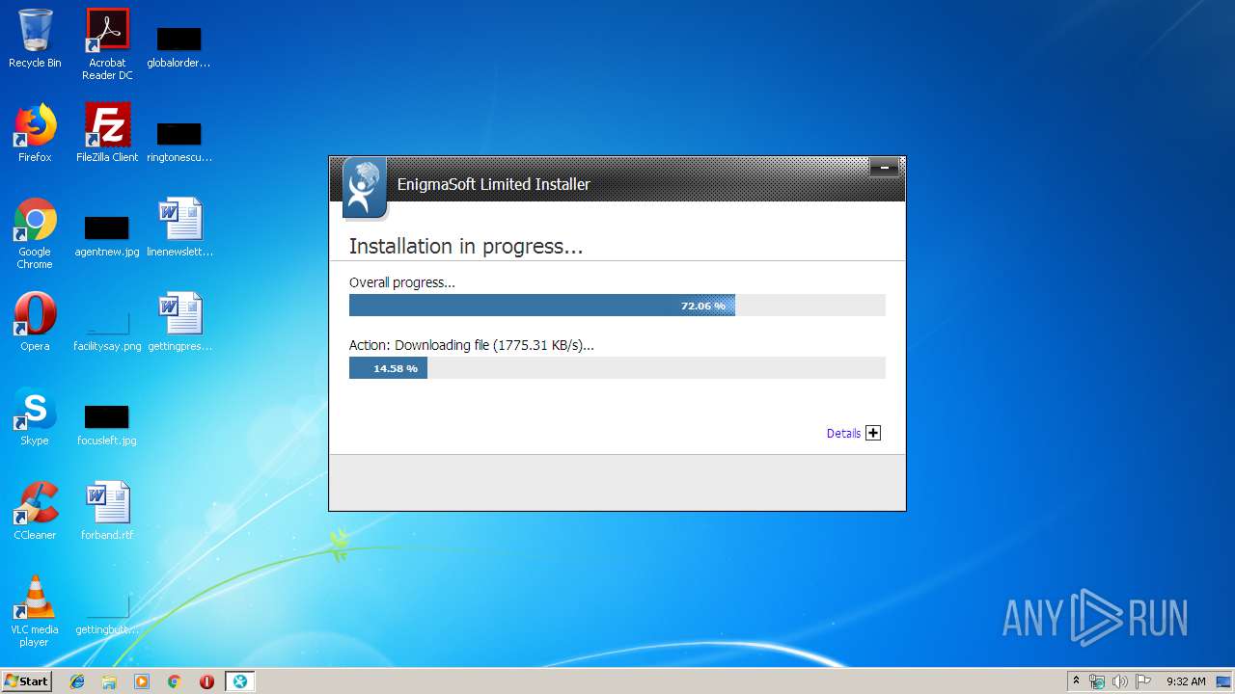Launch Opera desktop shortcut
The height and width of the screenshot is (694, 1235).
click(35, 322)
